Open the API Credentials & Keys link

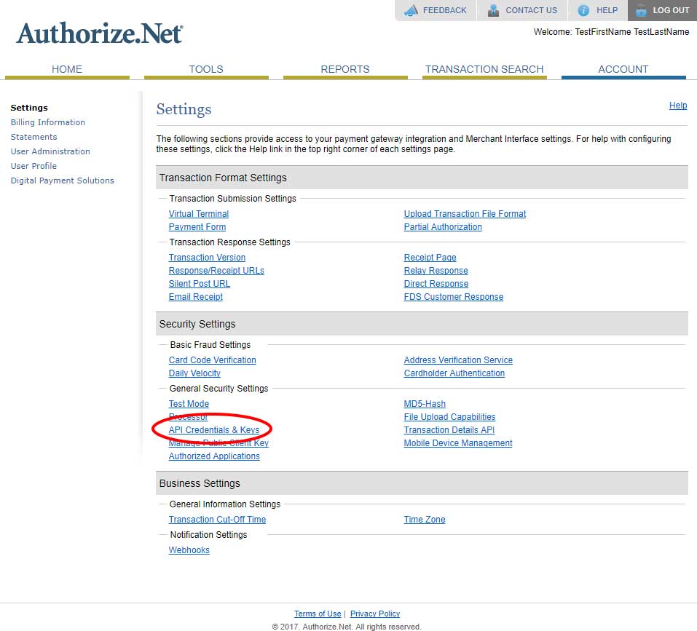214,430
